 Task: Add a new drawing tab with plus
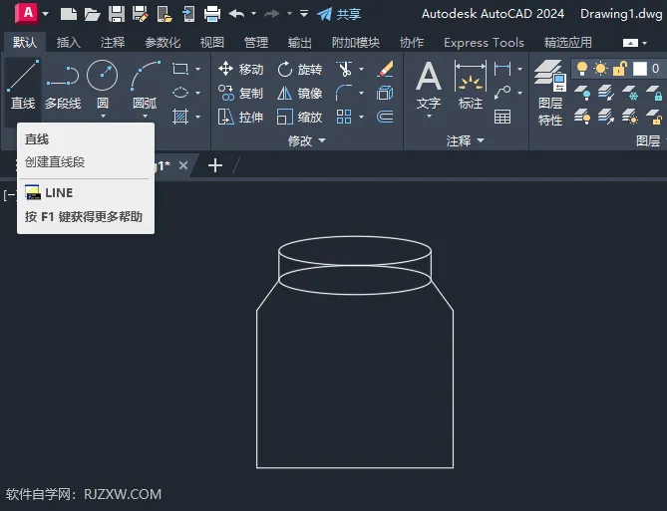coord(215,165)
